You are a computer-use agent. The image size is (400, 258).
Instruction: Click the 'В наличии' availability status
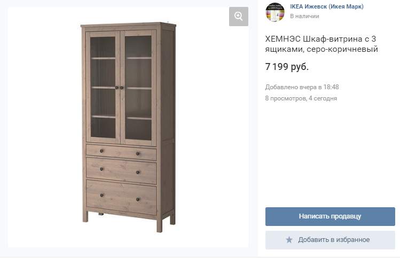click(x=304, y=16)
